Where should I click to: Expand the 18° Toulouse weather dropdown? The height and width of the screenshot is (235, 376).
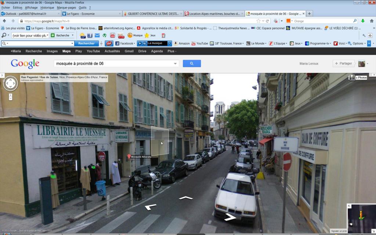(243, 43)
